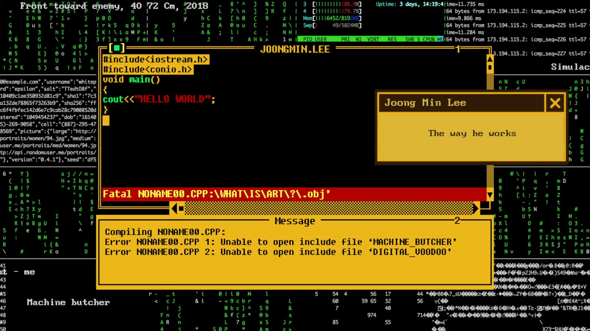The image size is (590, 331).
Task: Select the Message window title
Action: (295, 221)
